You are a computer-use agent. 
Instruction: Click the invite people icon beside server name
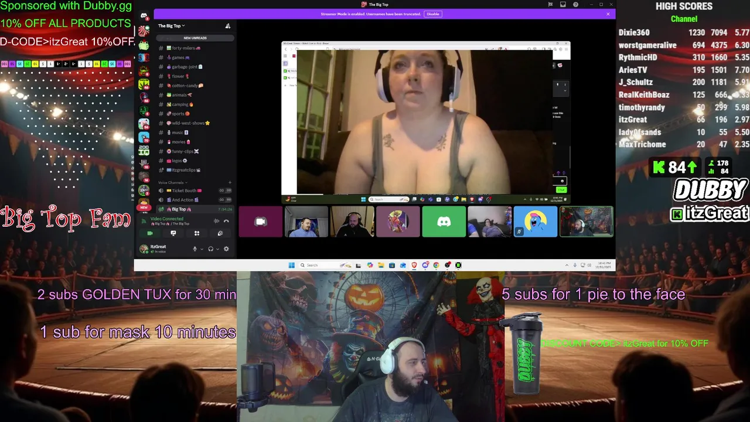pyautogui.click(x=228, y=26)
